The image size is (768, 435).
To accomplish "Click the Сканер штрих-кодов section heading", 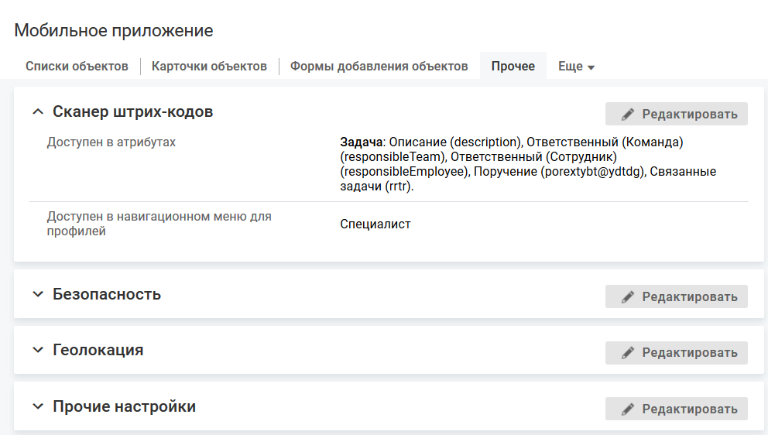I will [132, 112].
